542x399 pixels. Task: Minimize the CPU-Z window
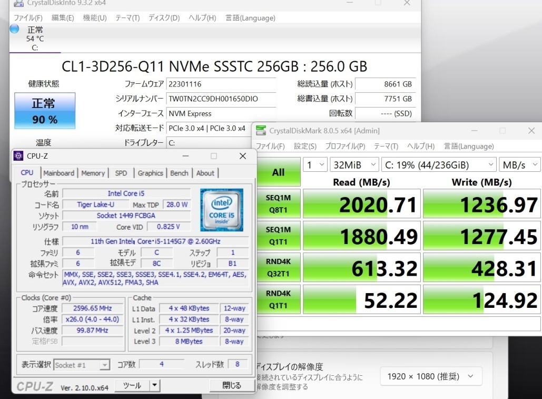(x=185, y=156)
